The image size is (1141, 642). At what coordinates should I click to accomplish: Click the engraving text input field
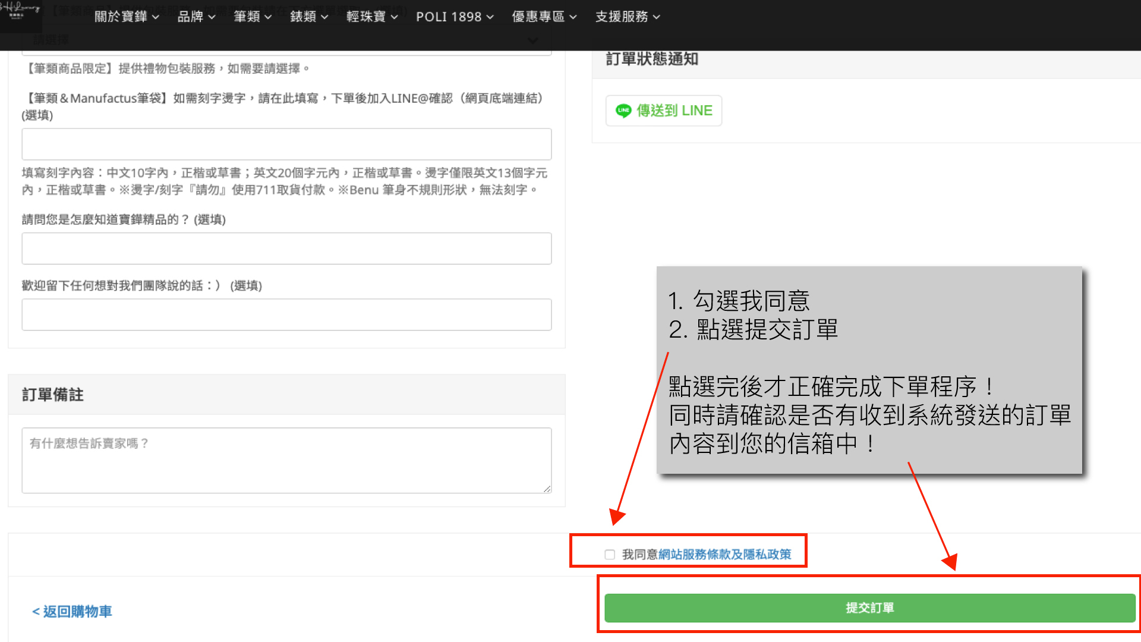(286, 144)
